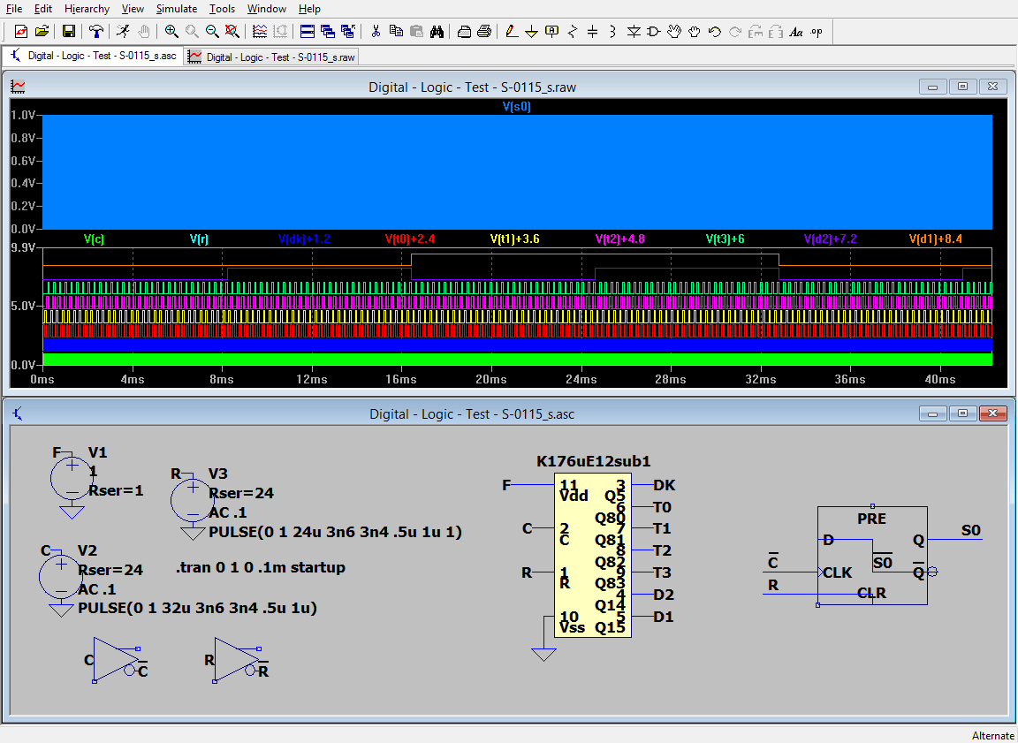Screen dimensions: 1018x743
Task: Open the Simulate menu
Action: click(x=176, y=9)
